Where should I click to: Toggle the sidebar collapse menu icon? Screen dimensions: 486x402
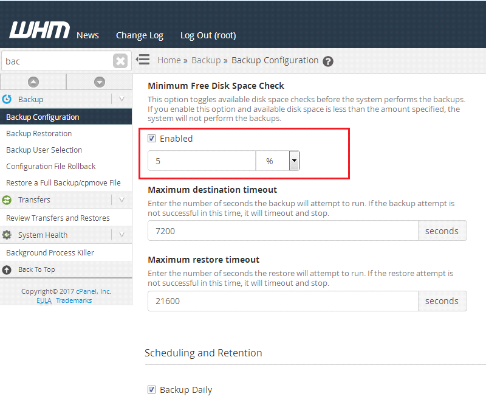(x=143, y=59)
